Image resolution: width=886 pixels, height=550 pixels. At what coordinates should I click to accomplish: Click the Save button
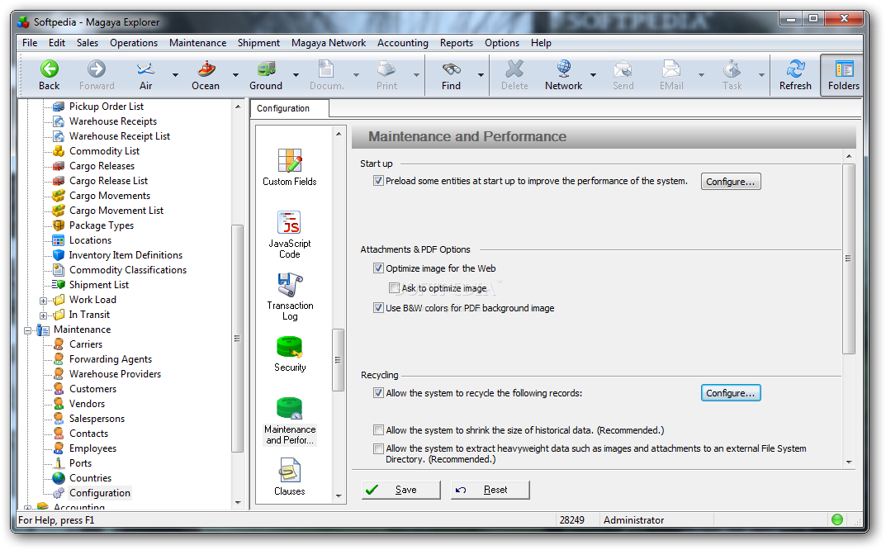pyautogui.click(x=400, y=490)
